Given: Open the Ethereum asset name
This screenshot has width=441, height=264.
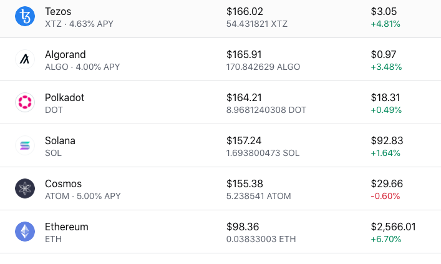Looking at the screenshot, I should (67, 227).
